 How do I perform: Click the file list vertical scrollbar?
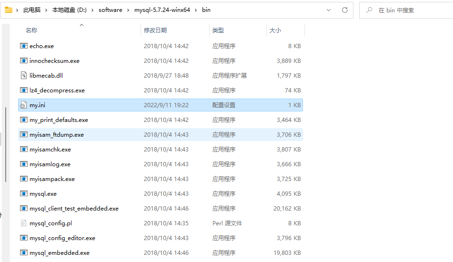(x=6, y=144)
